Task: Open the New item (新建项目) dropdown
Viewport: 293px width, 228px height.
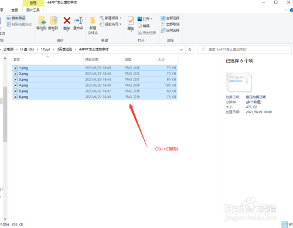Action: pos(110,18)
